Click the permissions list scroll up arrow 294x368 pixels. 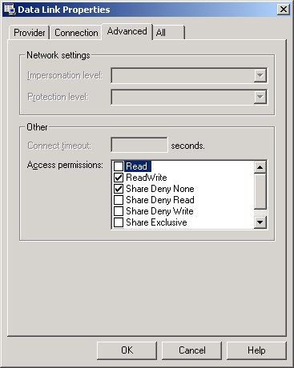[x=260, y=167]
